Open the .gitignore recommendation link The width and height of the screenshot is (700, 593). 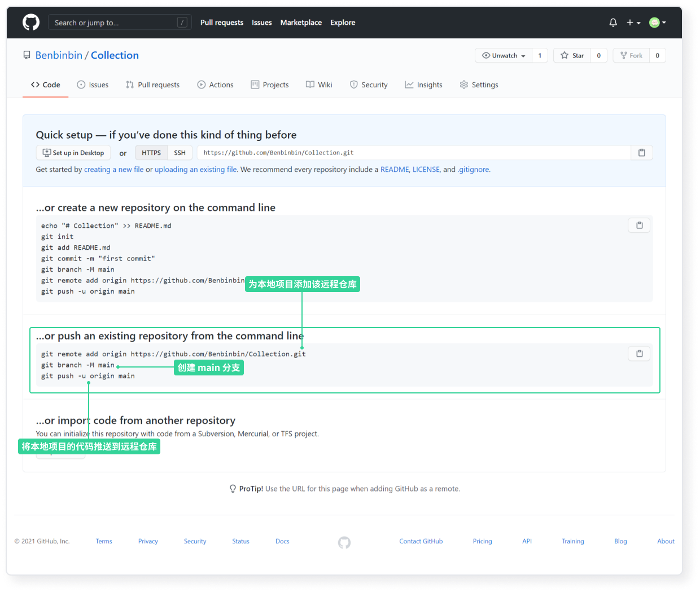[x=474, y=170]
